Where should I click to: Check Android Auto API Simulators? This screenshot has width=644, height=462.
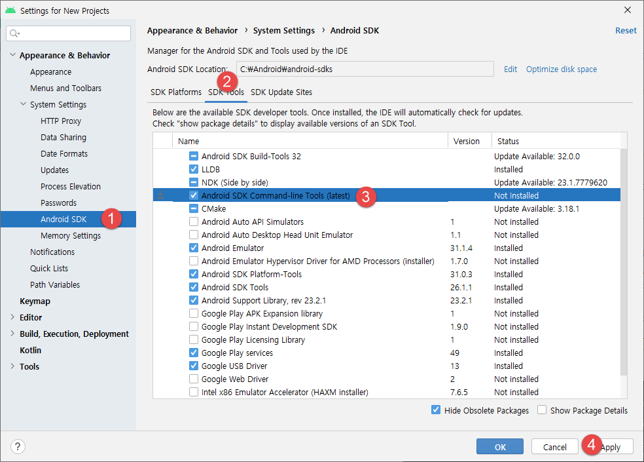point(194,221)
